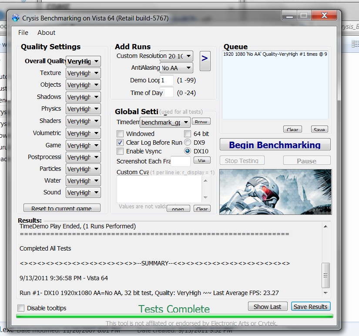Expand the Objects quality dropdown
Screen dimensions: 359x336
click(x=83, y=85)
